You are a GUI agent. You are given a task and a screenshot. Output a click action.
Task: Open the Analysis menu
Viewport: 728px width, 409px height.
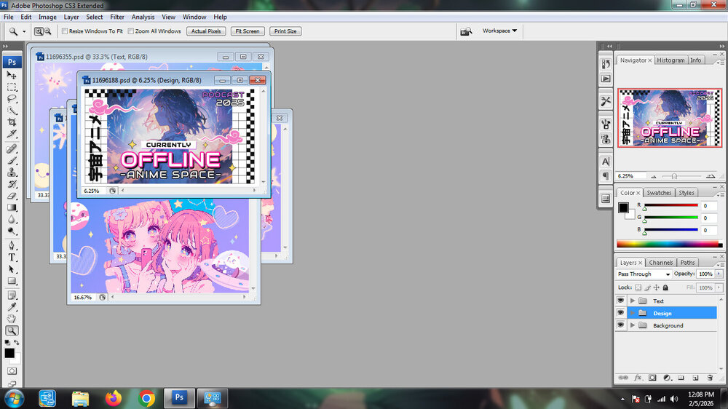[143, 17]
